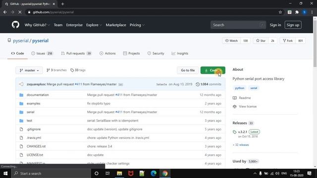Open the LICENSE.txt file

(x=35, y=155)
